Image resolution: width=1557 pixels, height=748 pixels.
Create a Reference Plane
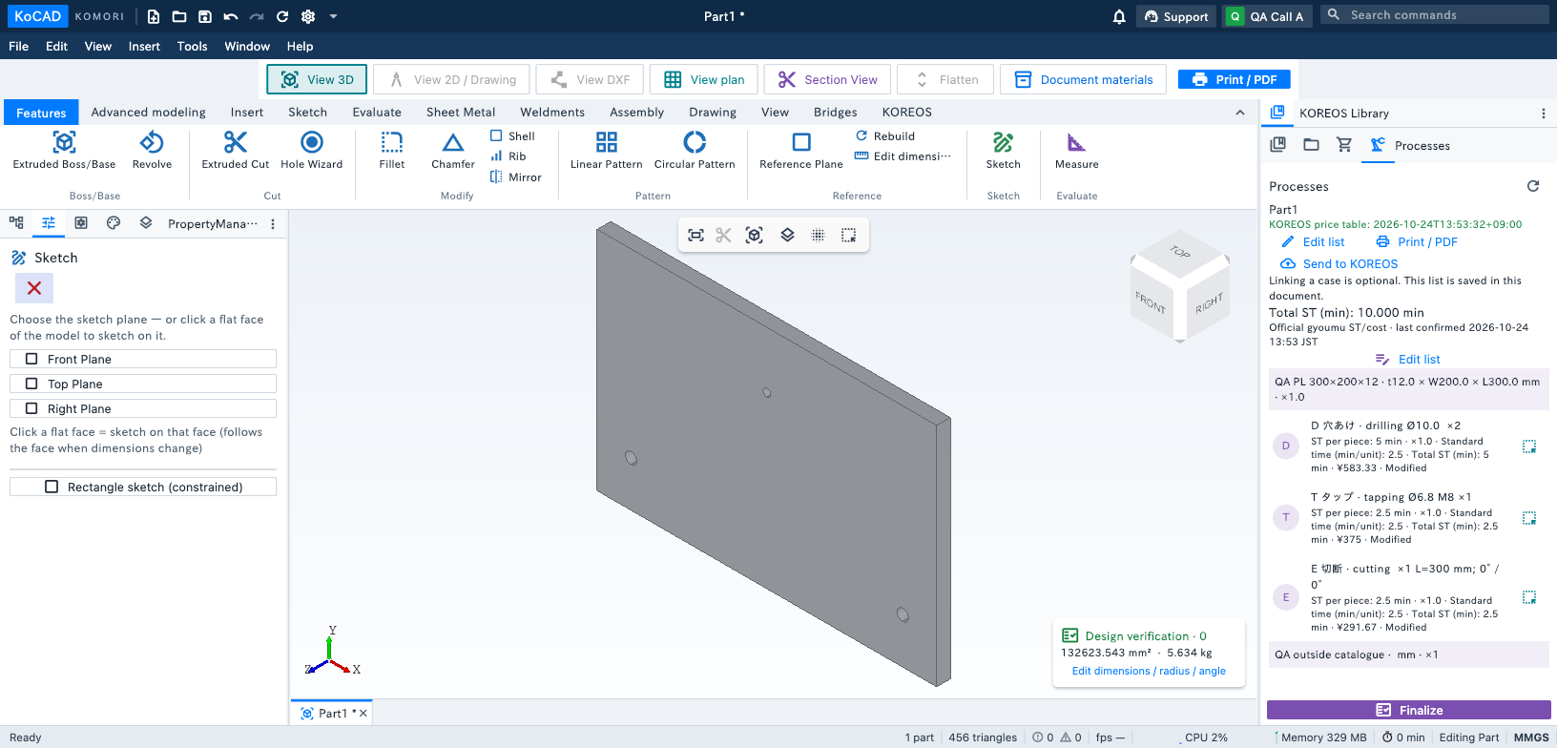pos(801,151)
